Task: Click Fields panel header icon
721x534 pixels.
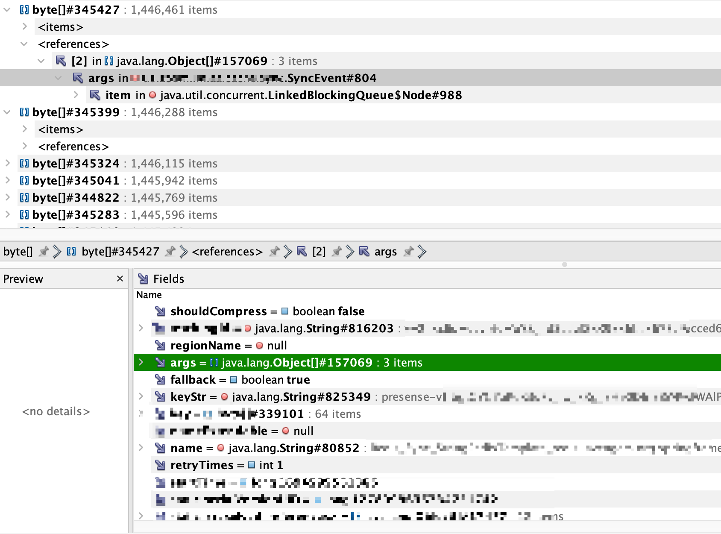Action: (143, 279)
